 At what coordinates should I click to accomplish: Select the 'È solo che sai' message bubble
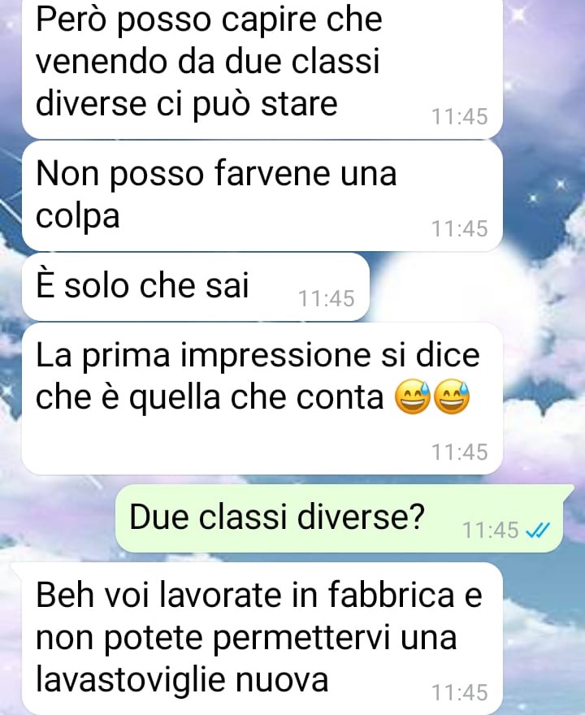point(196,287)
